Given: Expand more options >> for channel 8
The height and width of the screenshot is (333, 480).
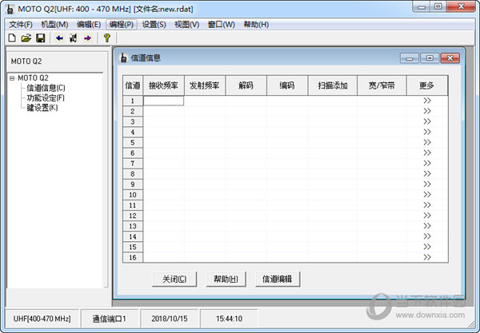Looking at the screenshot, I should pos(427,173).
